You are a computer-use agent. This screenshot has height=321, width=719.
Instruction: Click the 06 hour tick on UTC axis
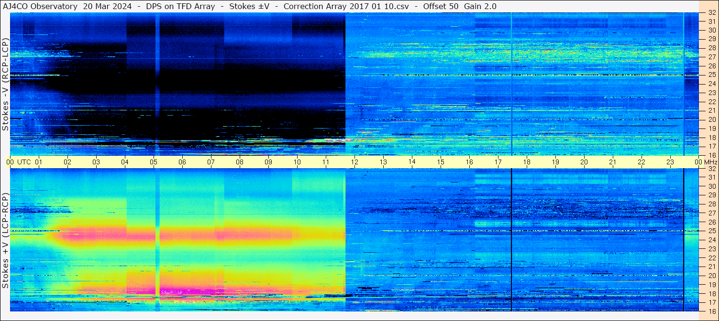pos(182,162)
